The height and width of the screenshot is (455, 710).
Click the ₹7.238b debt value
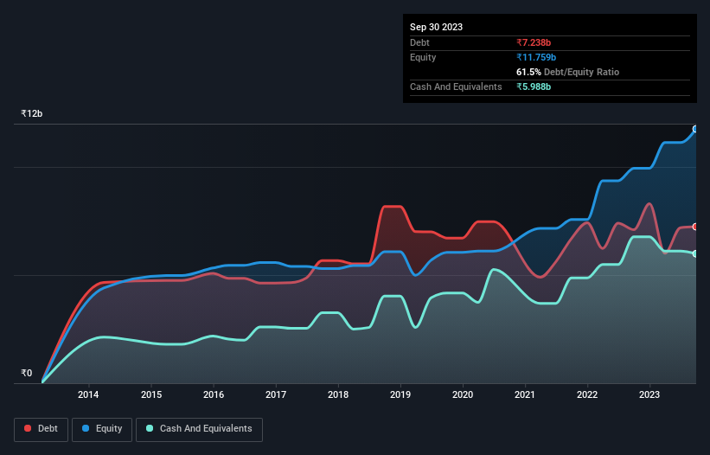click(x=534, y=42)
